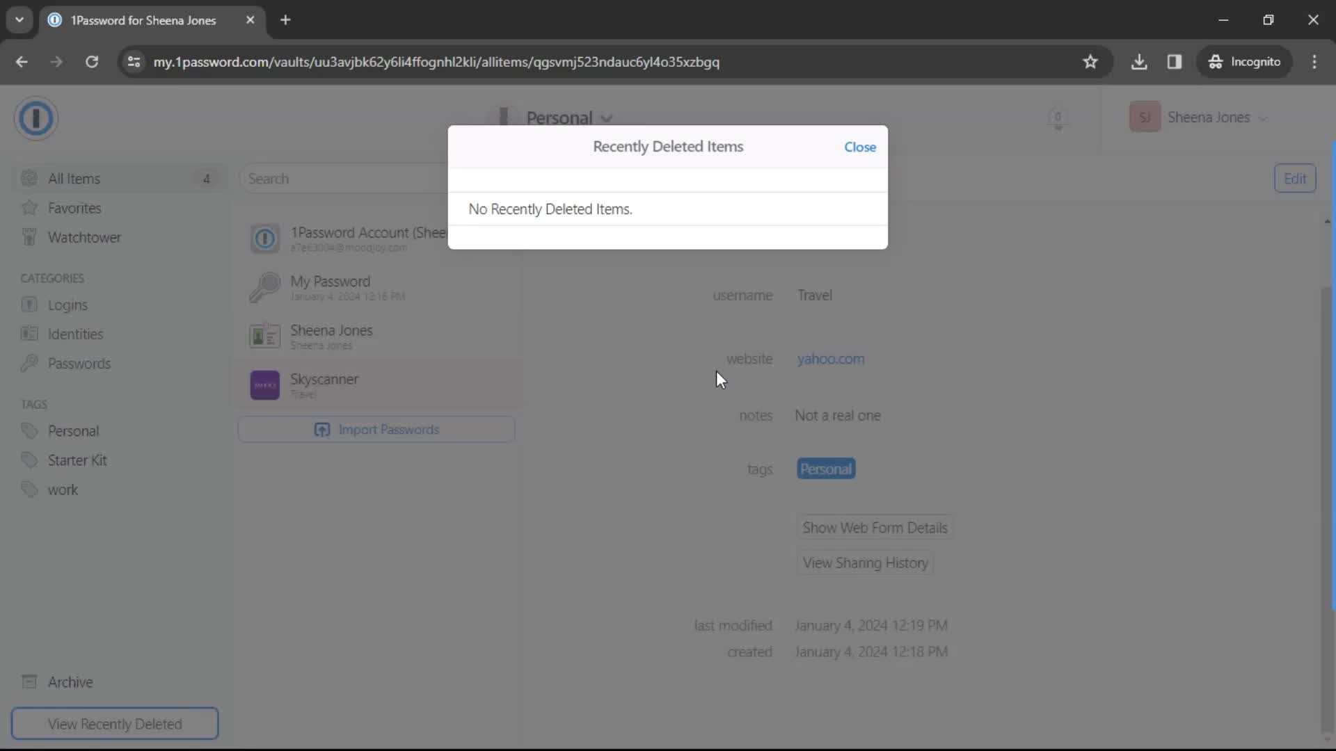
Task: Click the Import Passwords button
Action: 378,430
